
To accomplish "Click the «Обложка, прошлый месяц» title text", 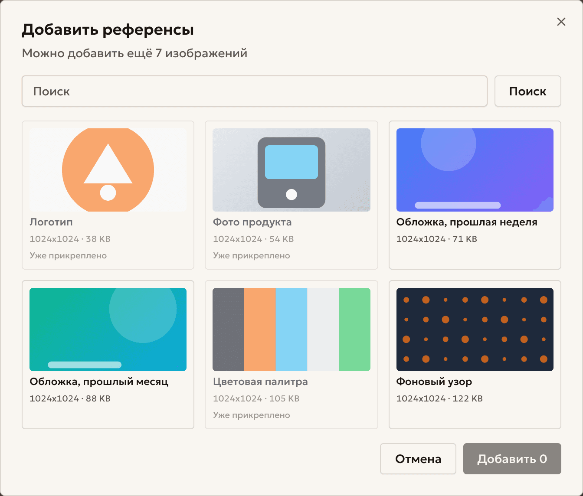I will [x=99, y=382].
